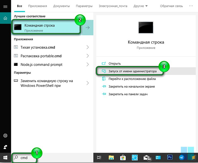Expand options for Node.js command prompt

[x=88, y=65]
